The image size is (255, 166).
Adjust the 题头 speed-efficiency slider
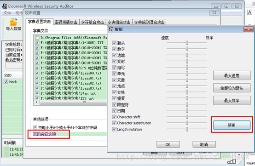tap(187, 43)
